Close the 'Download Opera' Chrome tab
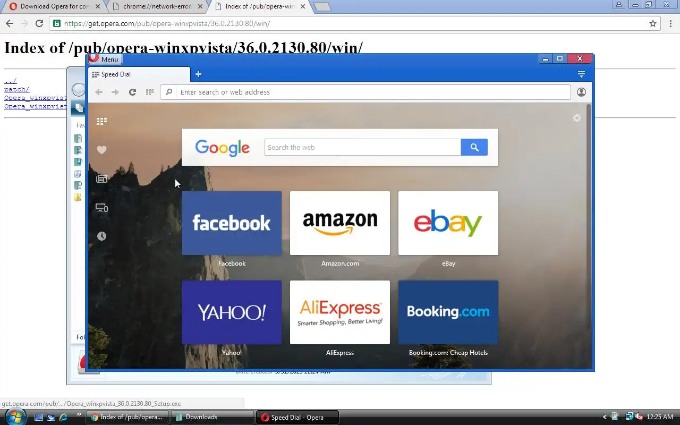Image resolution: width=680 pixels, height=425 pixels. (98, 6)
